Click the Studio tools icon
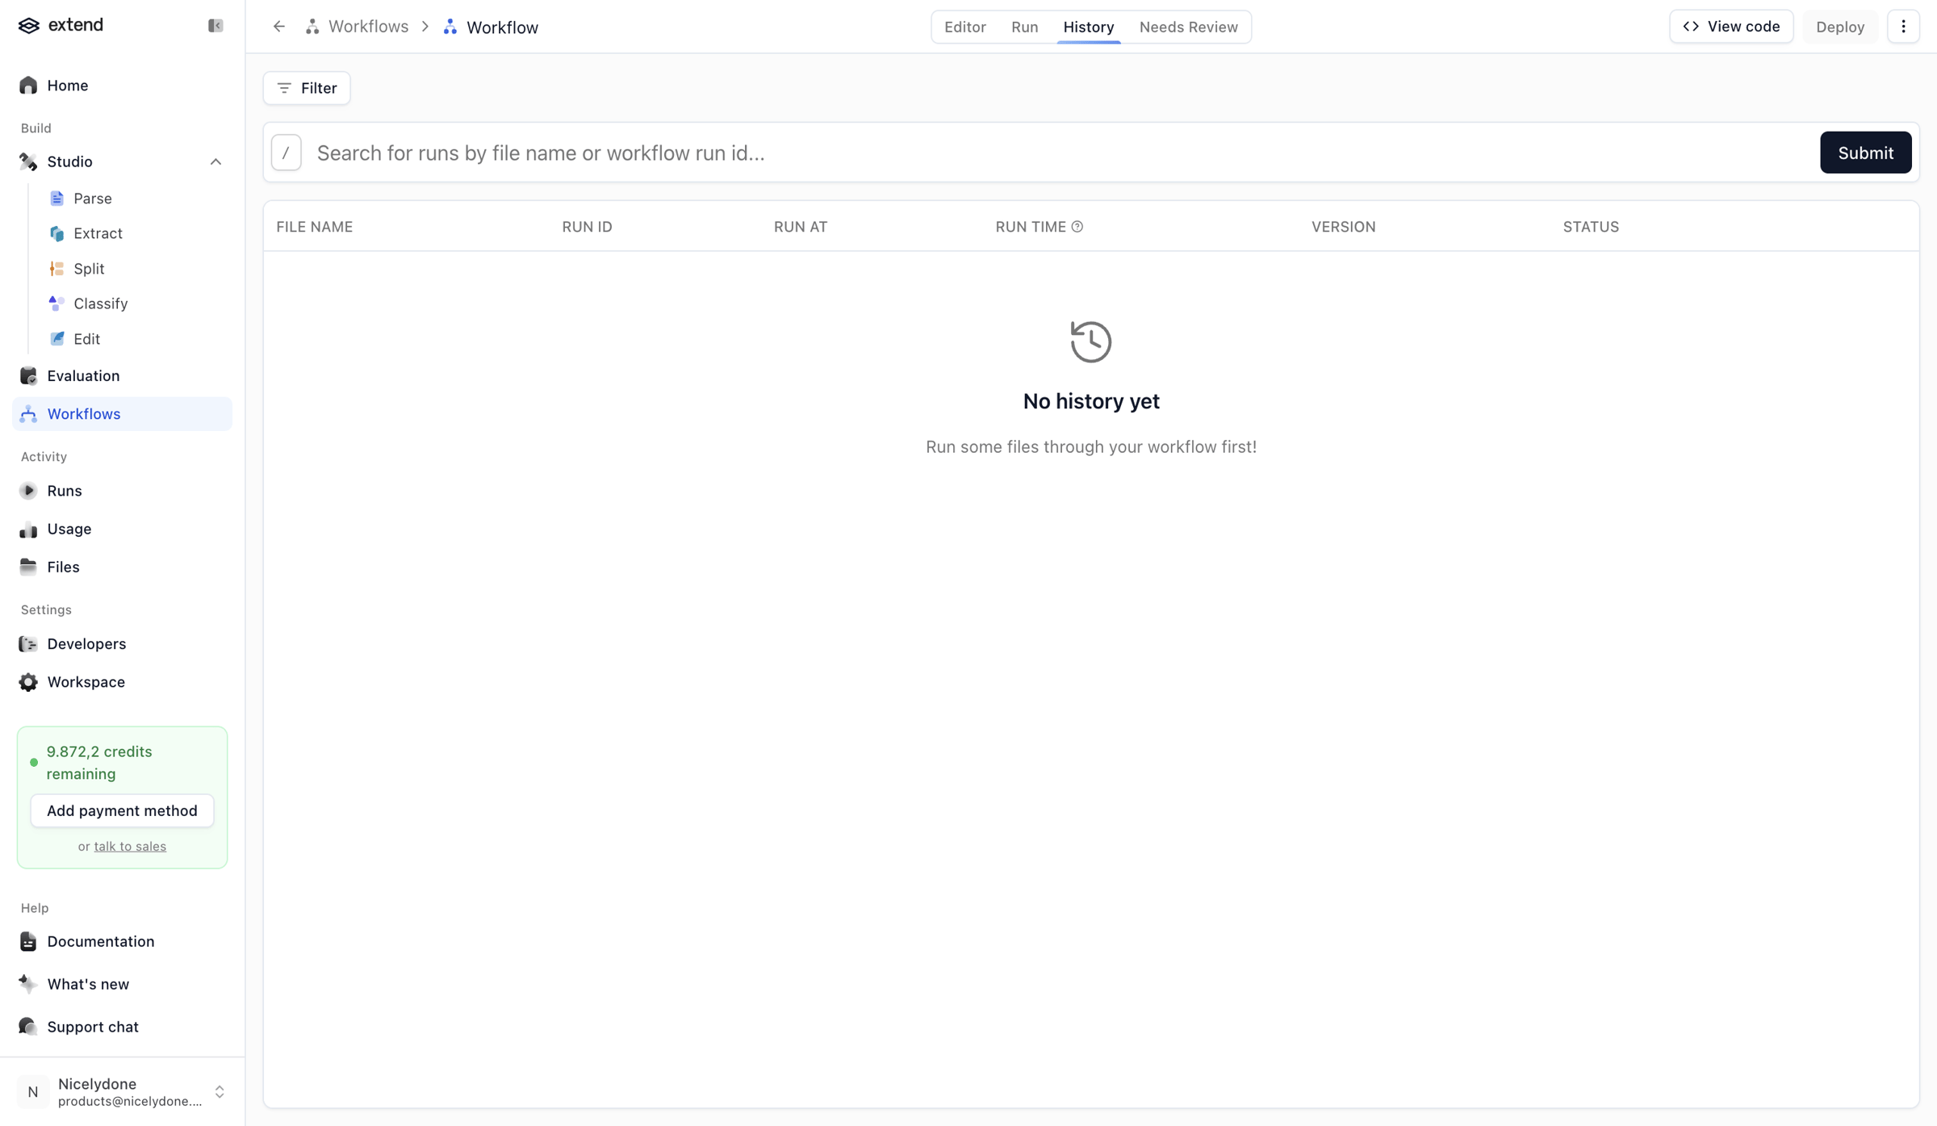1937x1126 pixels. 29,161
